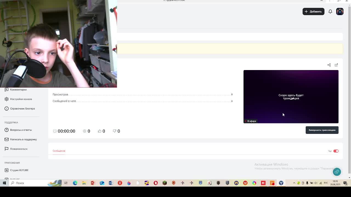This screenshot has width=351, height=197.
Task: Click the page vertical scrollbar
Action: click(x=349, y=90)
